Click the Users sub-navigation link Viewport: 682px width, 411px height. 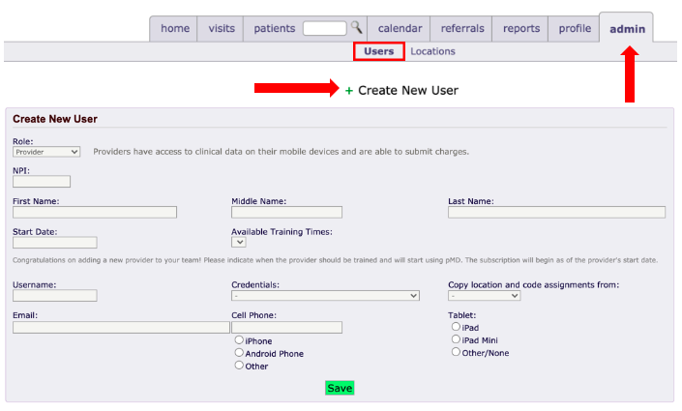tap(379, 51)
